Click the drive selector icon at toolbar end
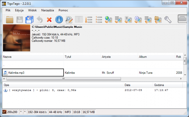189x117 pixels. point(182,19)
